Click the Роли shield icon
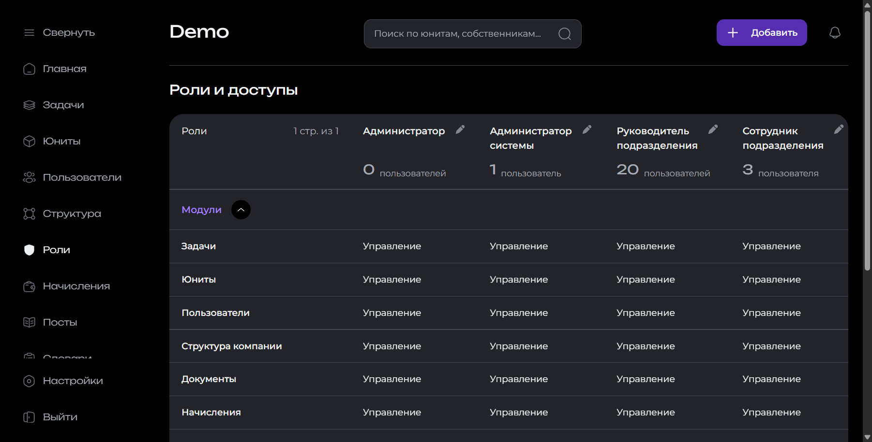Screen dimensions: 872x442 point(29,250)
